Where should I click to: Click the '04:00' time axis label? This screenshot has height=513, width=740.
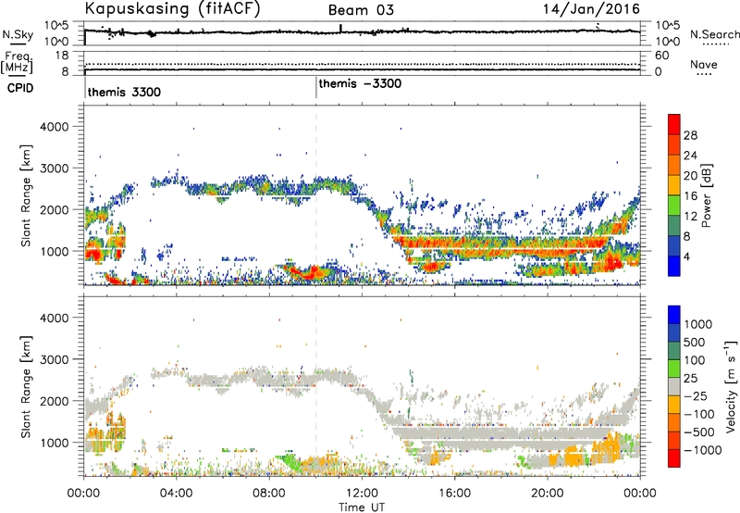click(177, 494)
